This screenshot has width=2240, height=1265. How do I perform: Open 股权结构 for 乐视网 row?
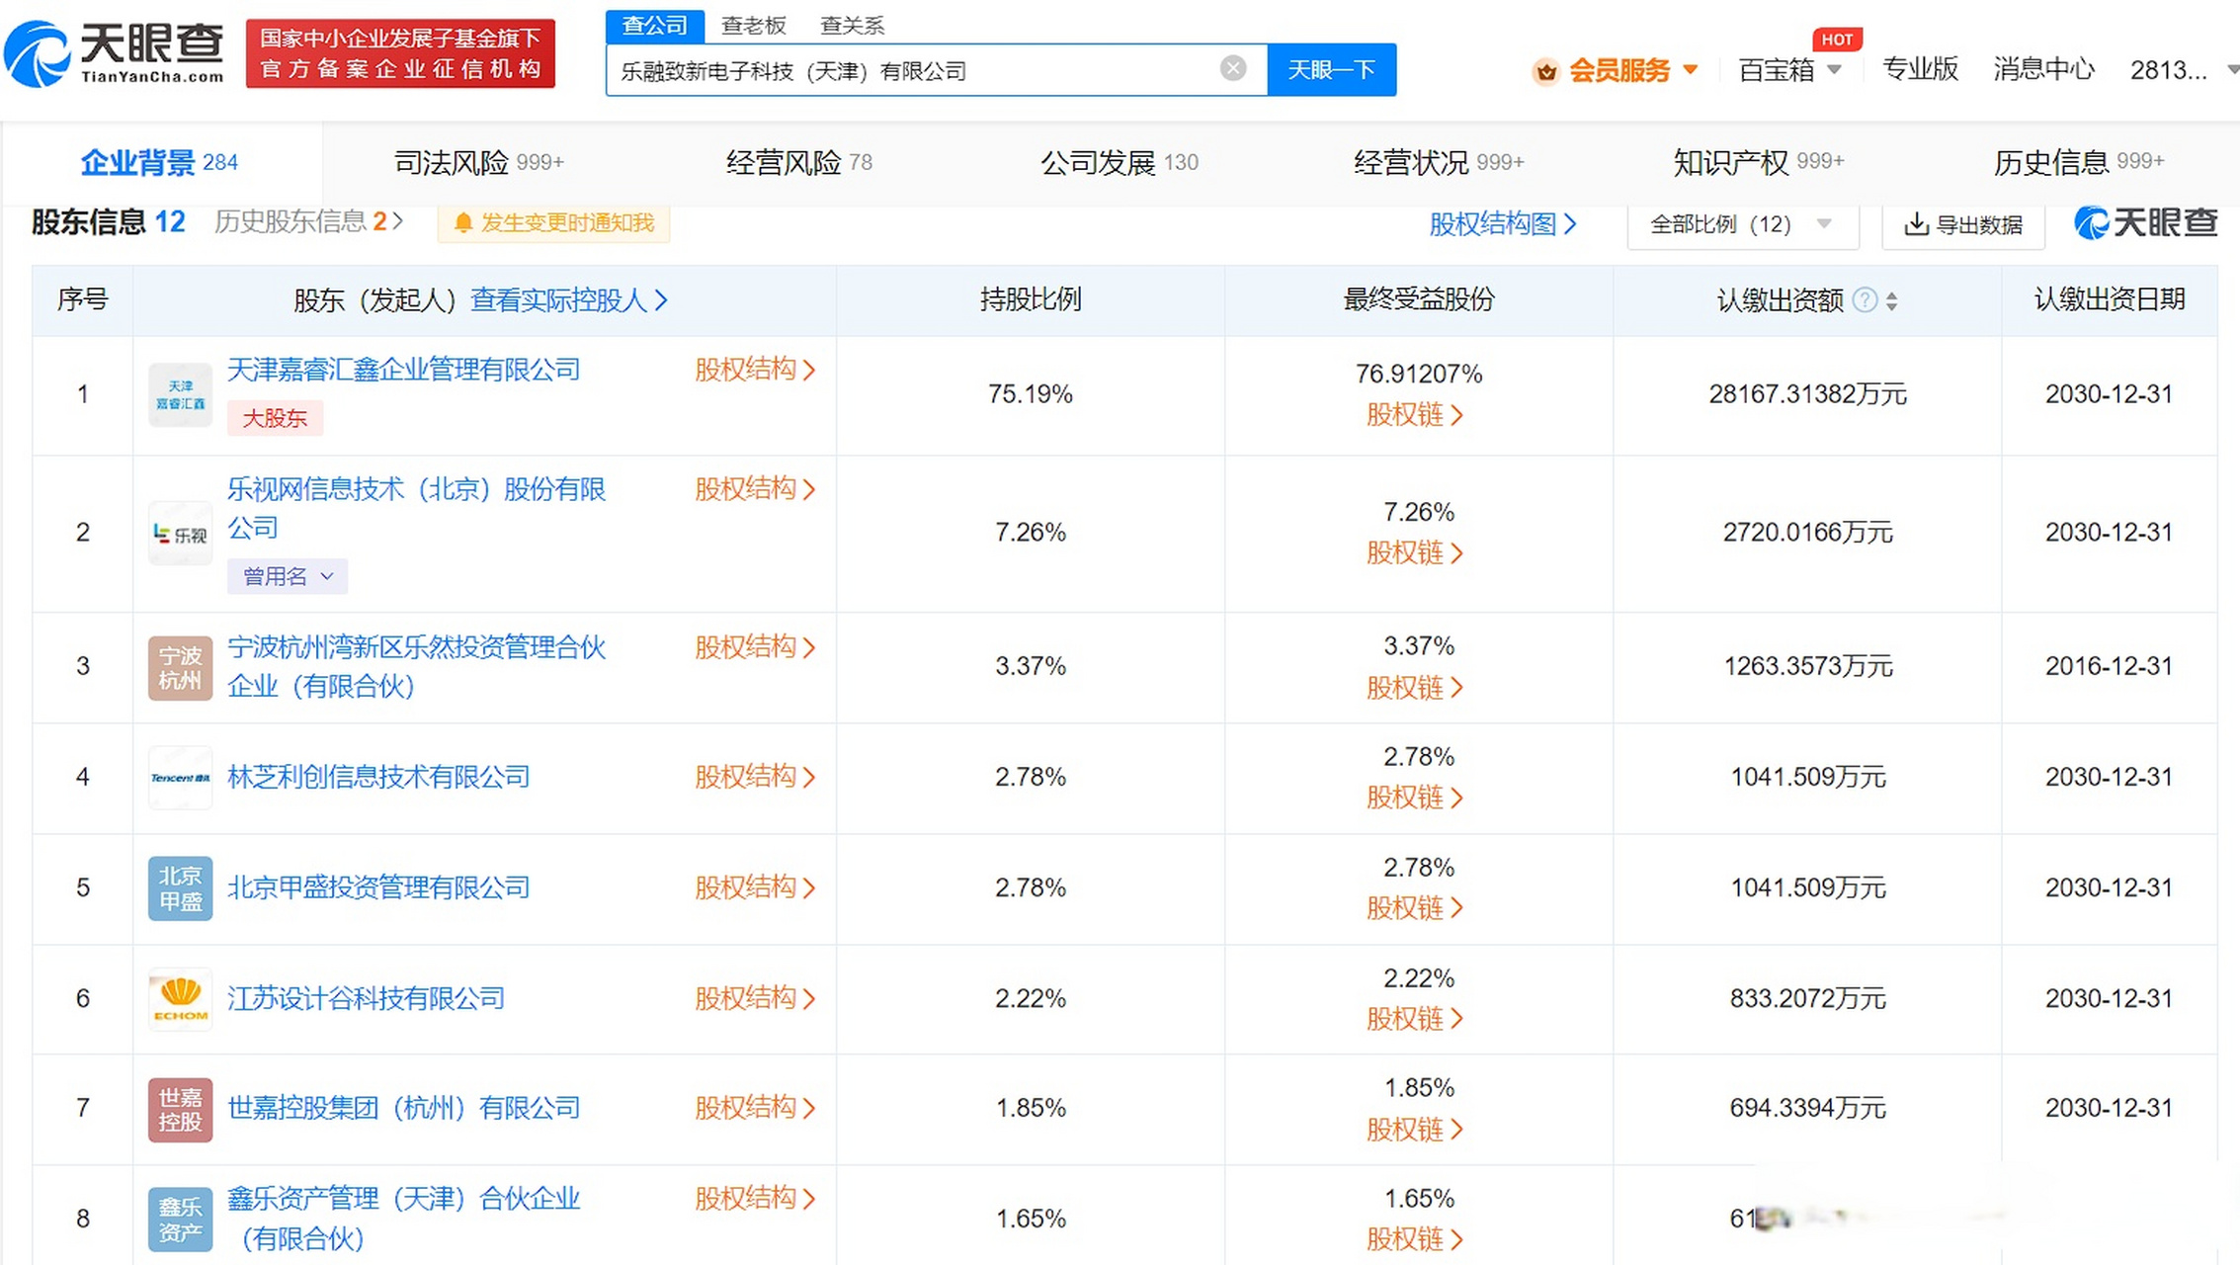[756, 489]
